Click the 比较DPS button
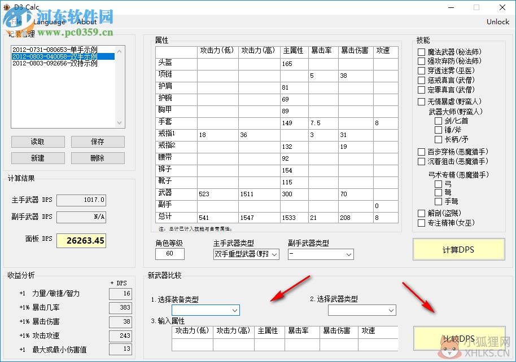 [x=459, y=339]
